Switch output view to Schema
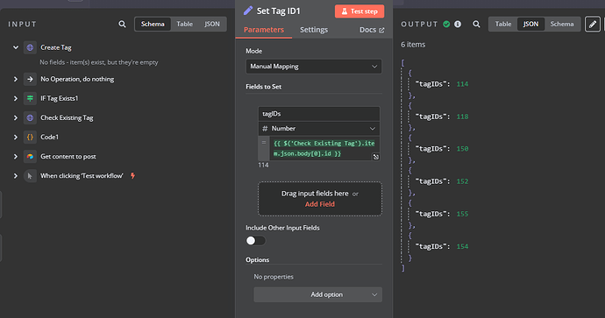605x318 pixels. coord(562,24)
